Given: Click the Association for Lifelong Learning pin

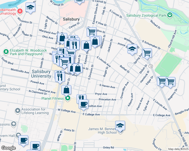Looking at the screenshot, I should coord(18,111).
